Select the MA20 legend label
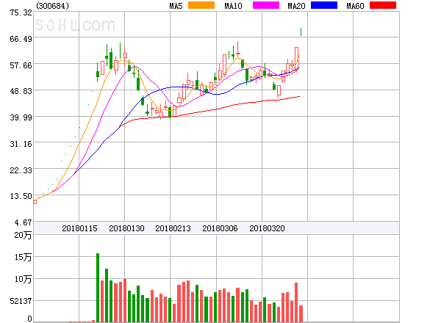The height and width of the screenshot is (323, 441). [296, 6]
